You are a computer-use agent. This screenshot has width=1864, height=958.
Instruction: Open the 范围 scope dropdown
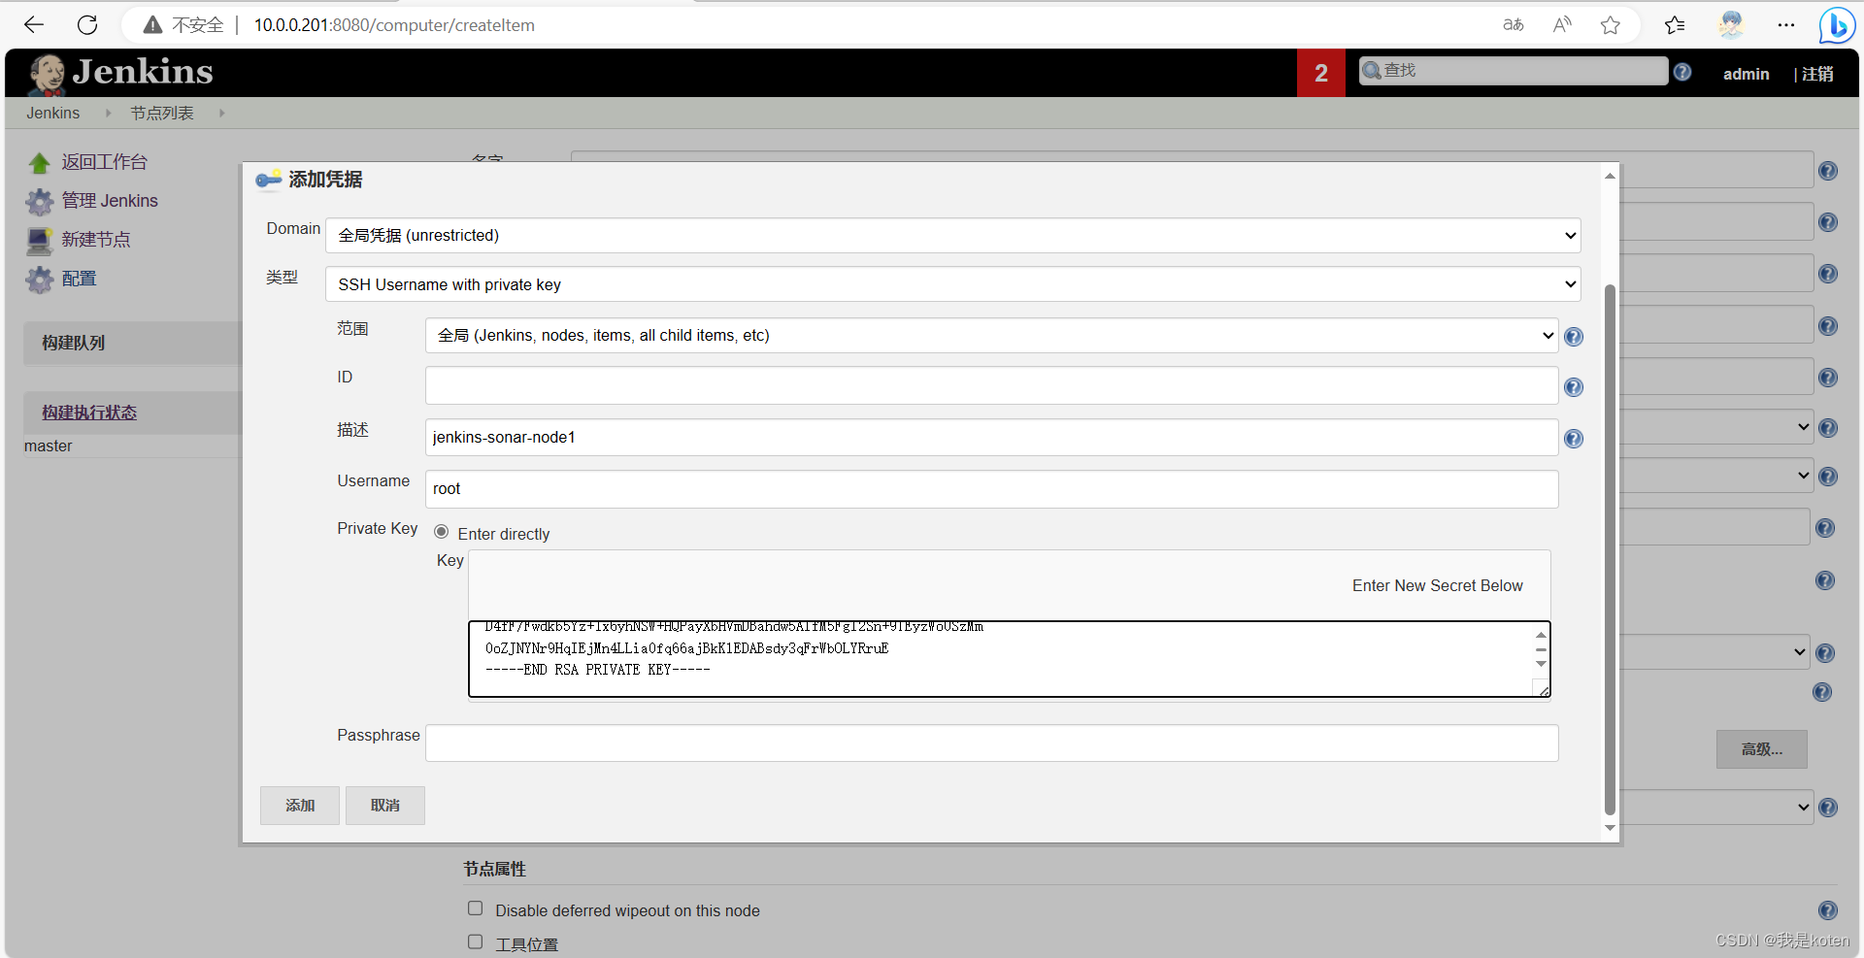click(991, 336)
